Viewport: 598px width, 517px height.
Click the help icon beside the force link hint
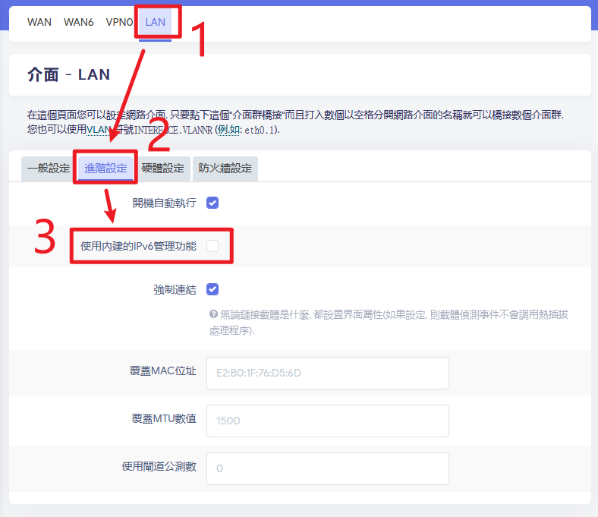[213, 315]
